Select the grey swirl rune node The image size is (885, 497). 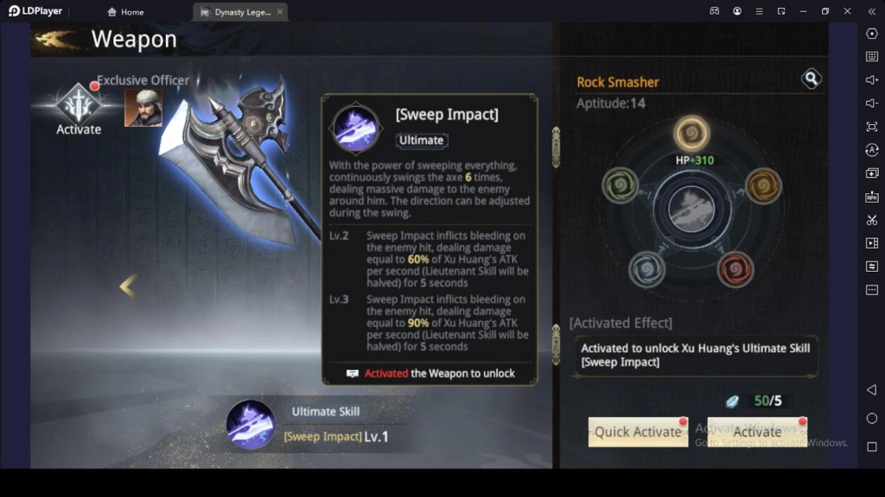646,269
